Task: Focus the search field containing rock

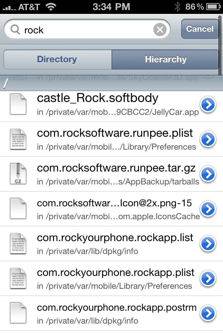Action: click(87, 29)
